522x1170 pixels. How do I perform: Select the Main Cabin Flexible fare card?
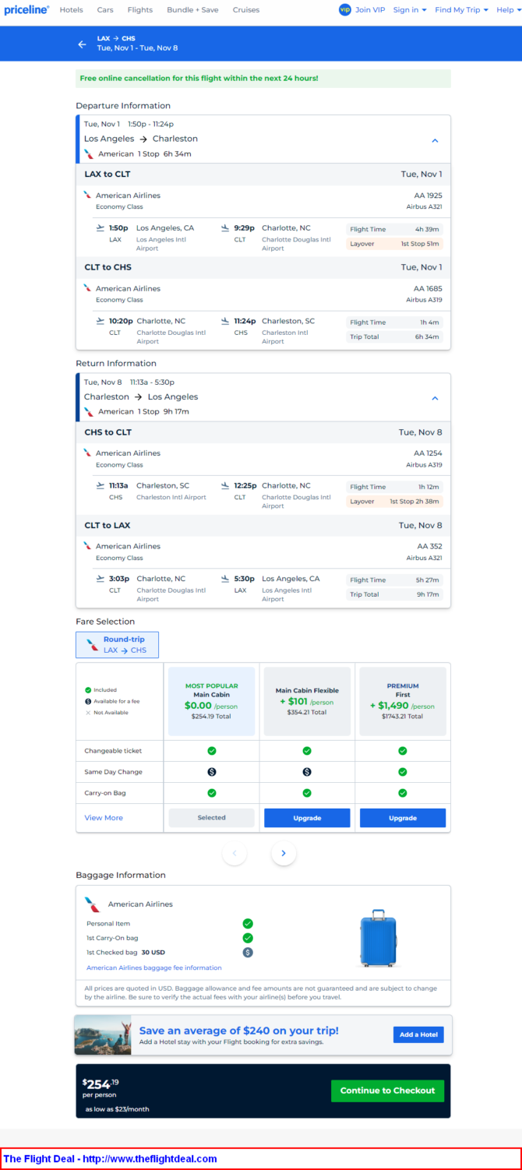307,701
